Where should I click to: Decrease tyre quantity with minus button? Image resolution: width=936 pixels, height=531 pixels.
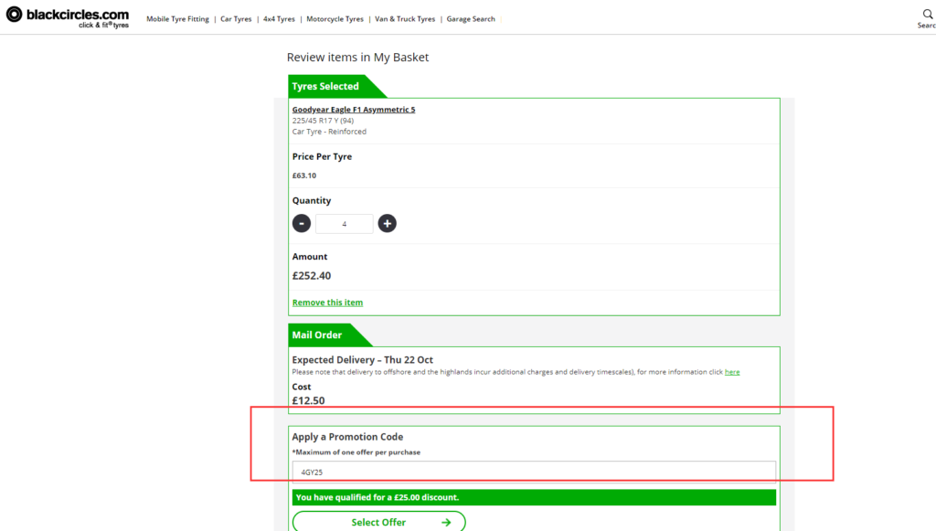(302, 223)
